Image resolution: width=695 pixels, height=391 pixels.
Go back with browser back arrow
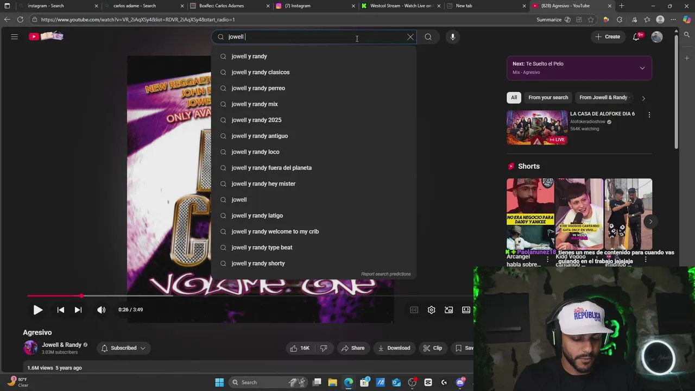click(x=7, y=20)
